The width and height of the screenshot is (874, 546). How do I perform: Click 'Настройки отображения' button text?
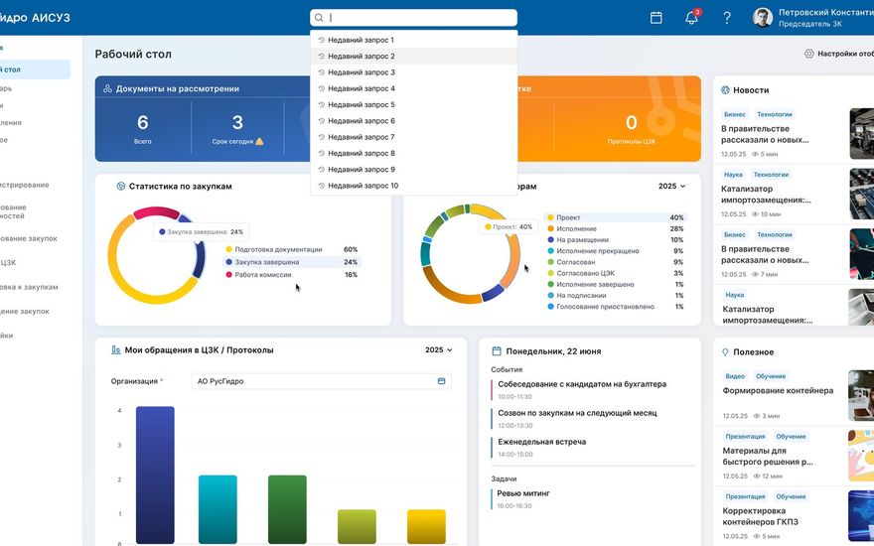845,54
